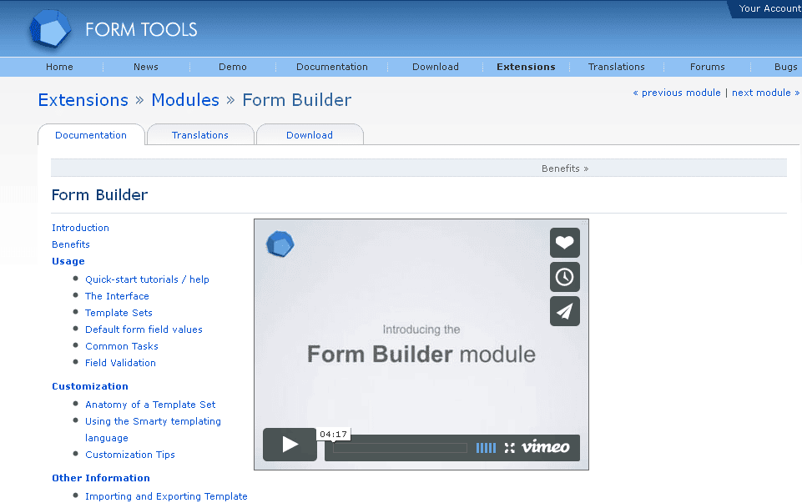Viewport: 802px width, 503px height.
Task: Open Documentation in the main nav bar
Action: (x=332, y=67)
